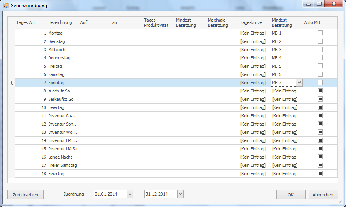This screenshot has width=346, height=207.
Task: Click the Serienzuordnung window title icon
Action: (x=6, y=6)
